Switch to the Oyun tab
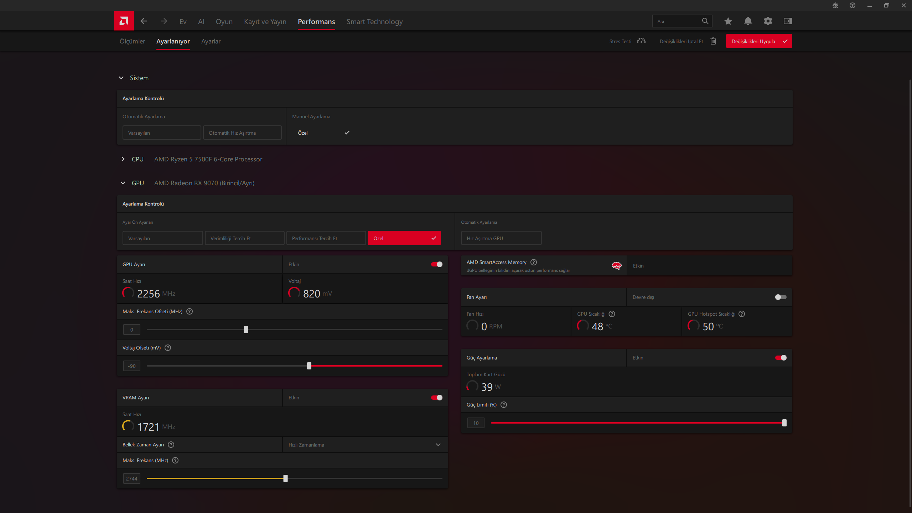Screen dimensions: 912x513 224,21
